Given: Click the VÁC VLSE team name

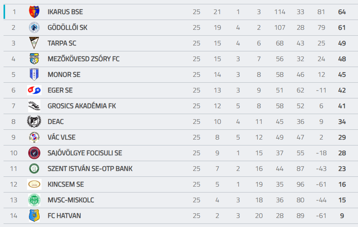Looking at the screenshot, I should tap(61, 137).
